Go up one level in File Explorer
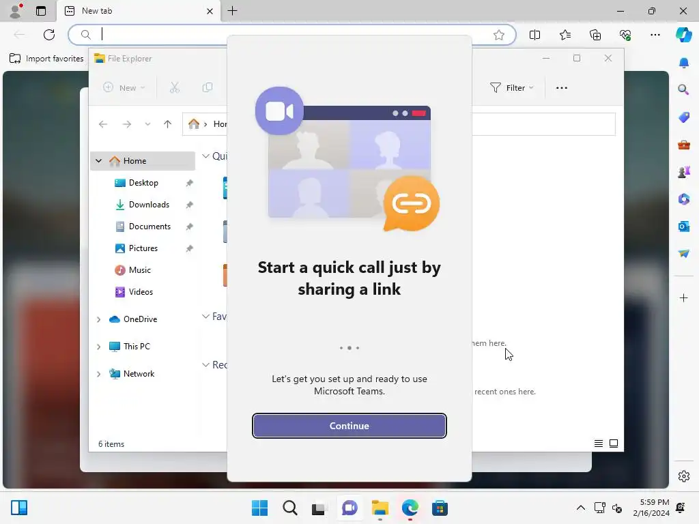 (168, 124)
